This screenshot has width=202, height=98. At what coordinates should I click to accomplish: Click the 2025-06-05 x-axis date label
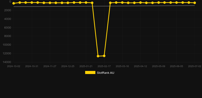tap(176, 66)
